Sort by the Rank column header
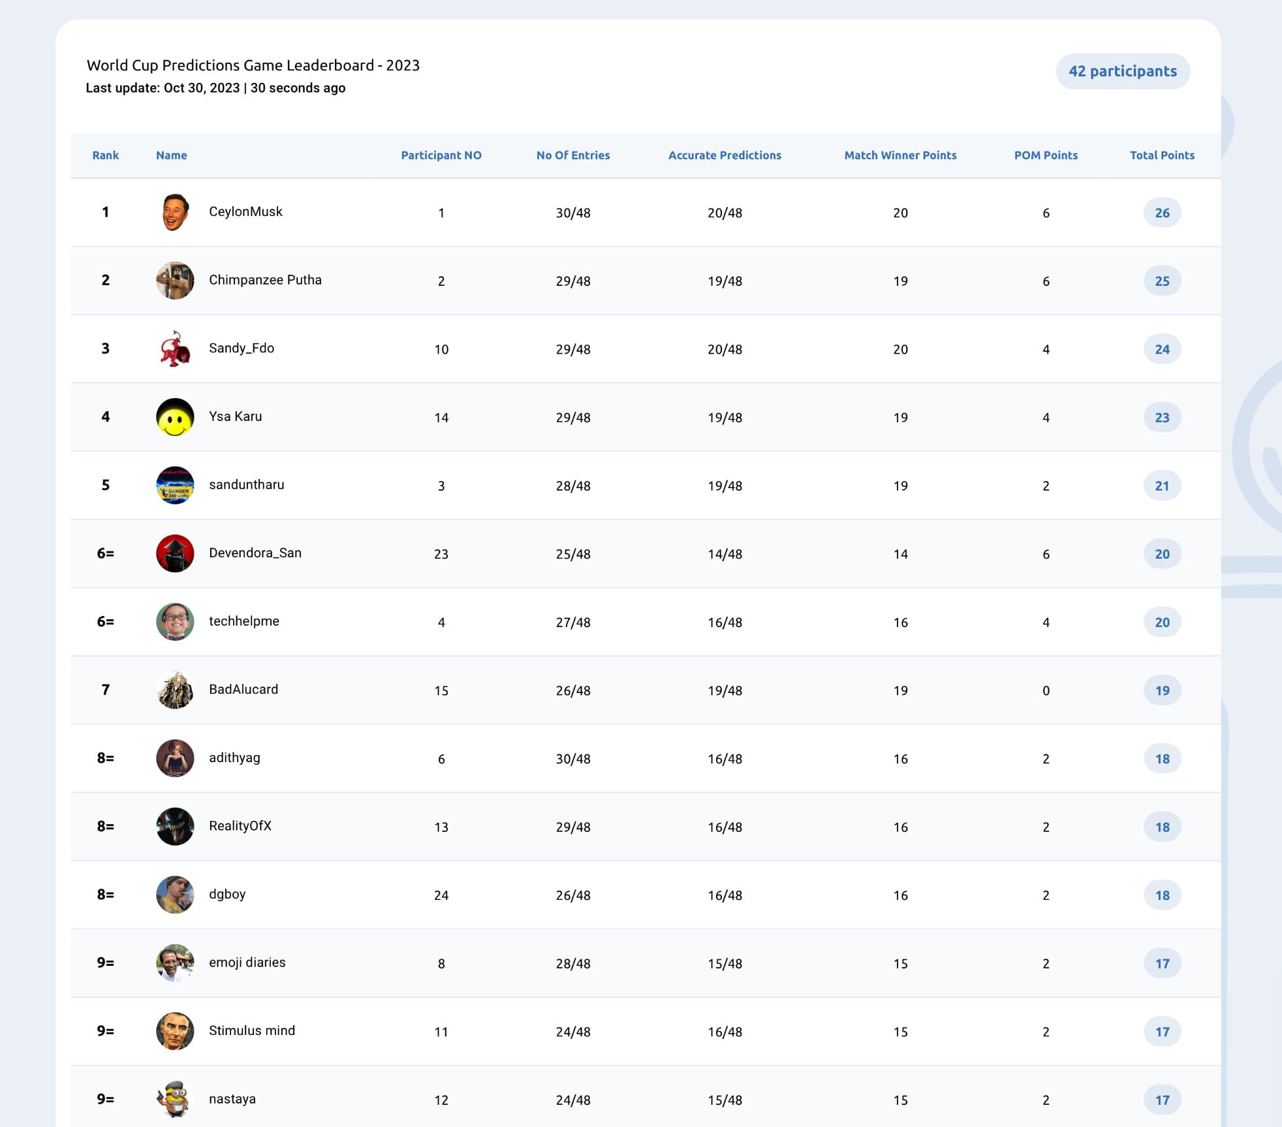Viewport: 1282px width, 1127px height. pos(106,155)
